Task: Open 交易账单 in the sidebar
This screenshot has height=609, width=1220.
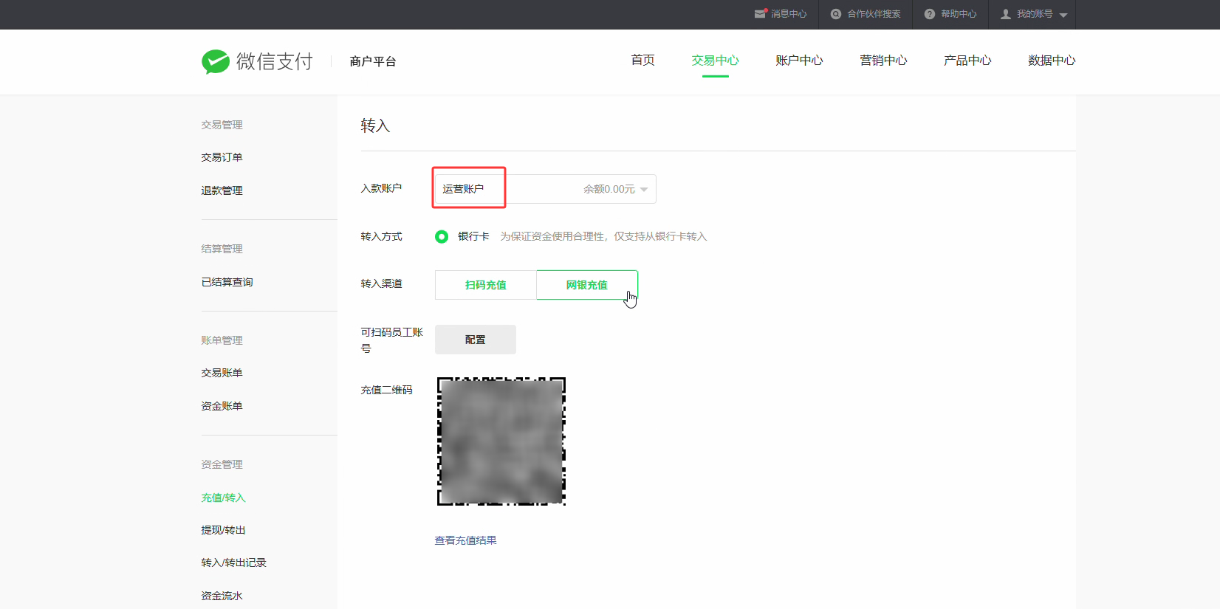Action: [x=222, y=373]
